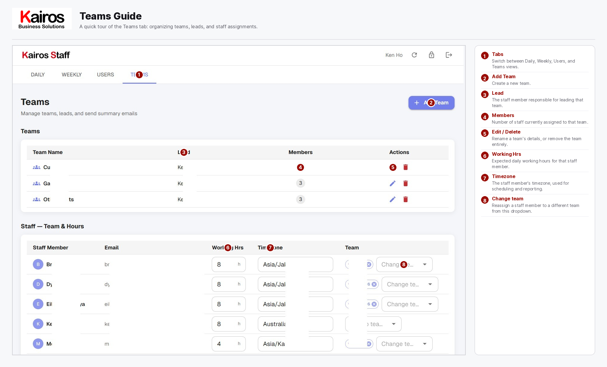
Task: Click the working hours field for Dy
Action: point(229,284)
